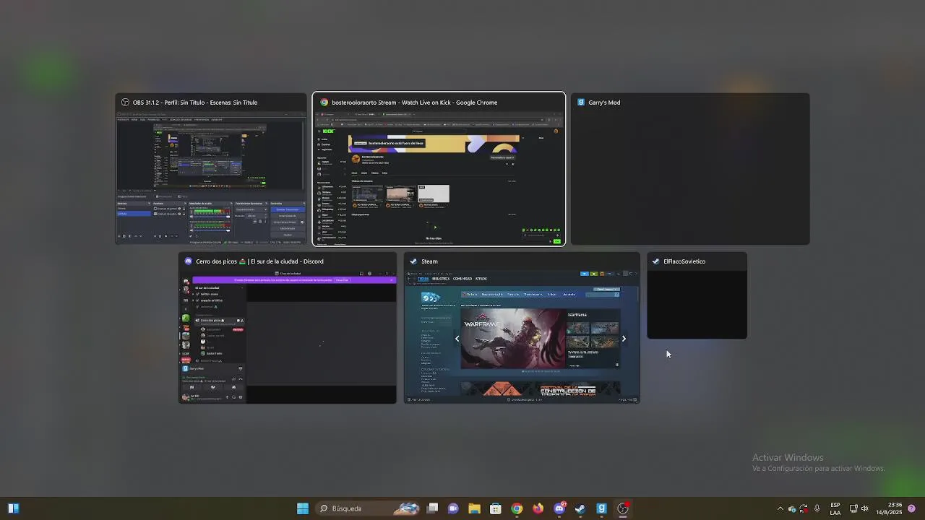
Task: Switch to the Steam store window thumbnail
Action: point(522,328)
